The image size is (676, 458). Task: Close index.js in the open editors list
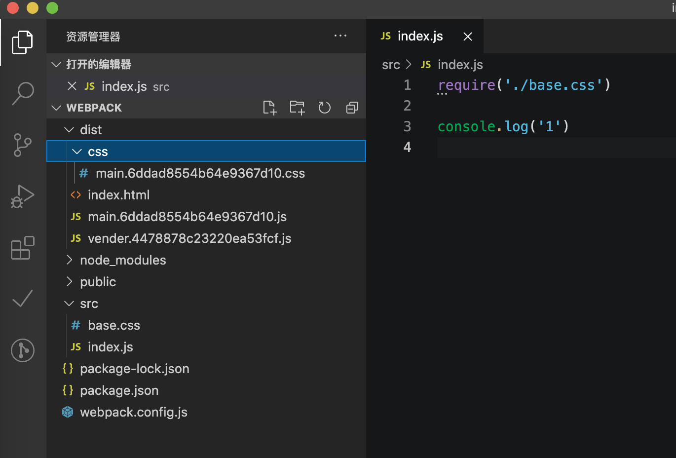[x=72, y=86]
